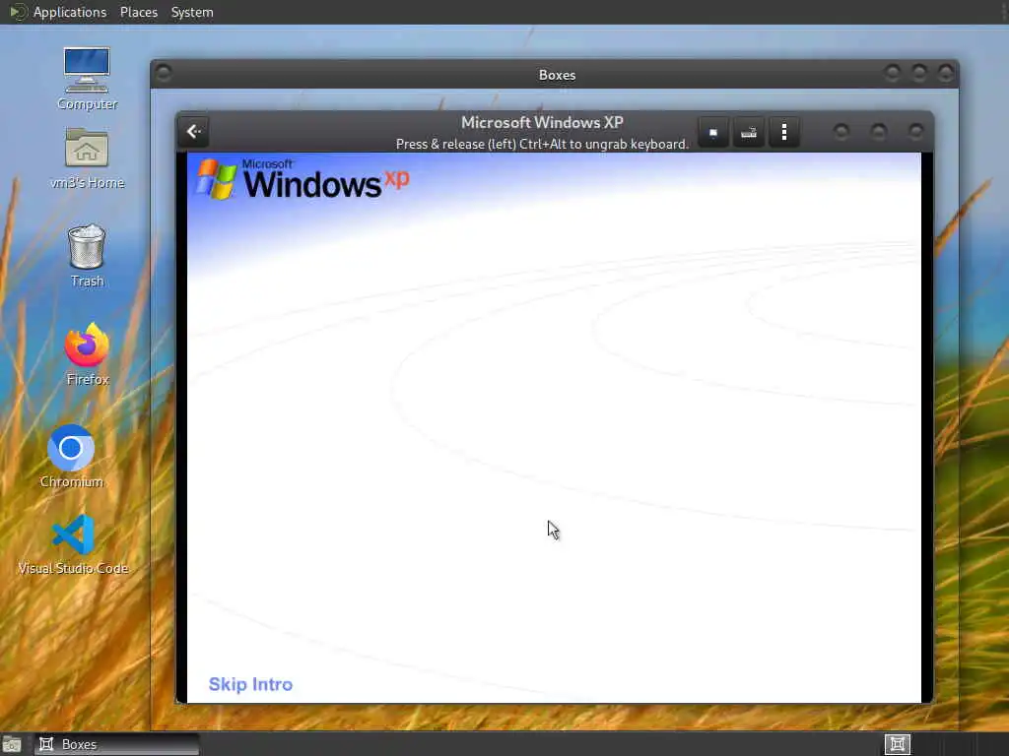Click the Boxes taskbar button
The height and width of the screenshot is (756, 1009).
(x=116, y=744)
